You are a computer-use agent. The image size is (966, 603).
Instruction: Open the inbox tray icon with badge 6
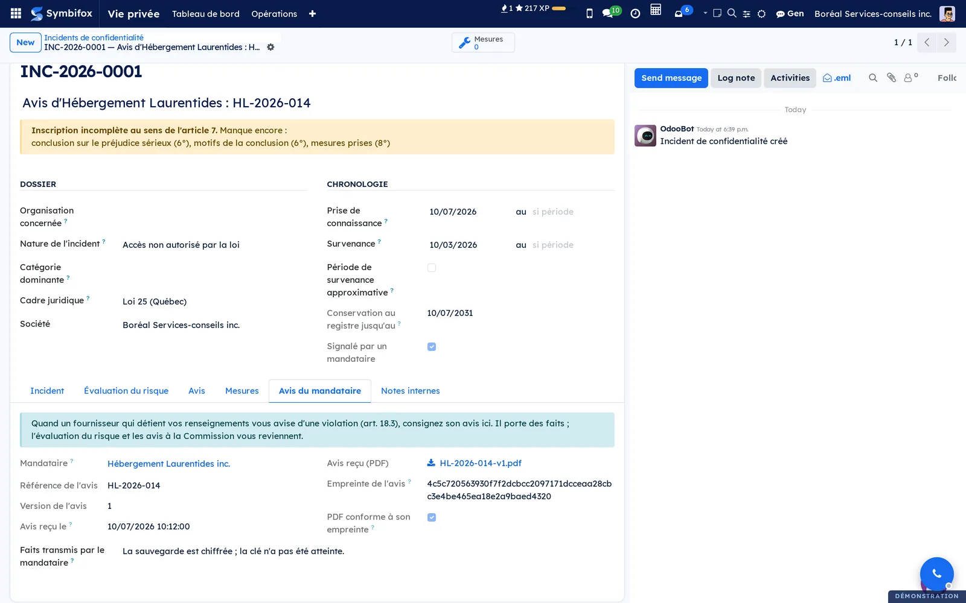tap(682, 12)
